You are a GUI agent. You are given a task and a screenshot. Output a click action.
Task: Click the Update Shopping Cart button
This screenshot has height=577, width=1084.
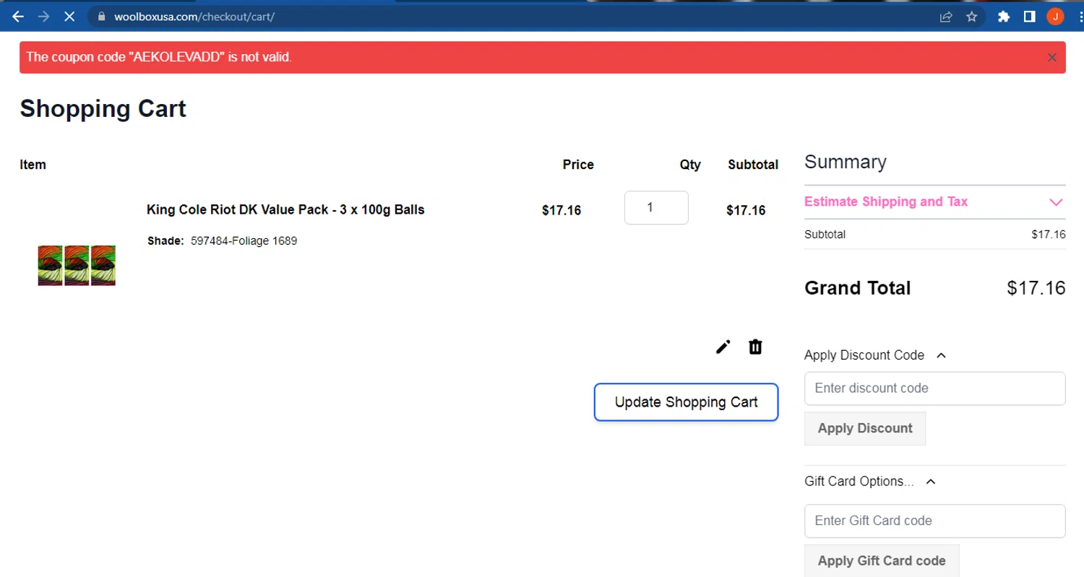coord(686,402)
